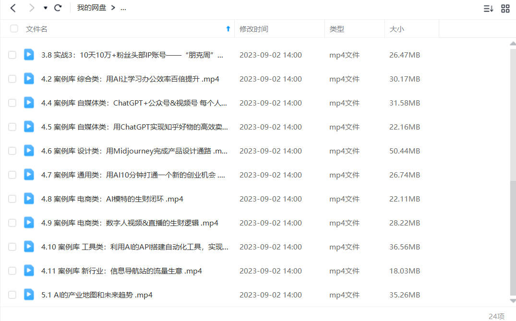Select 4.10 案例库 工具类 file name

point(134,247)
